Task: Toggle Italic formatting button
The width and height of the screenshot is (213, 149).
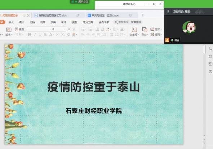Action: coord(35,35)
